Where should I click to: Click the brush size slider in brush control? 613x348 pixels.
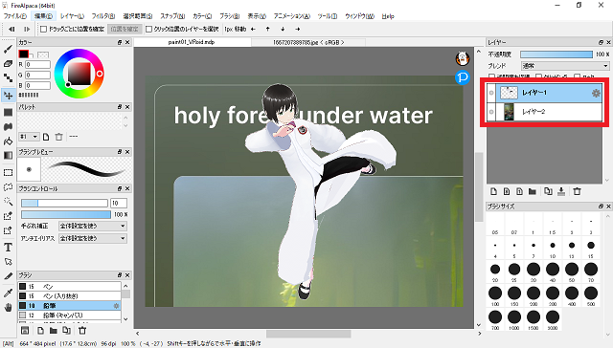[x=64, y=203]
